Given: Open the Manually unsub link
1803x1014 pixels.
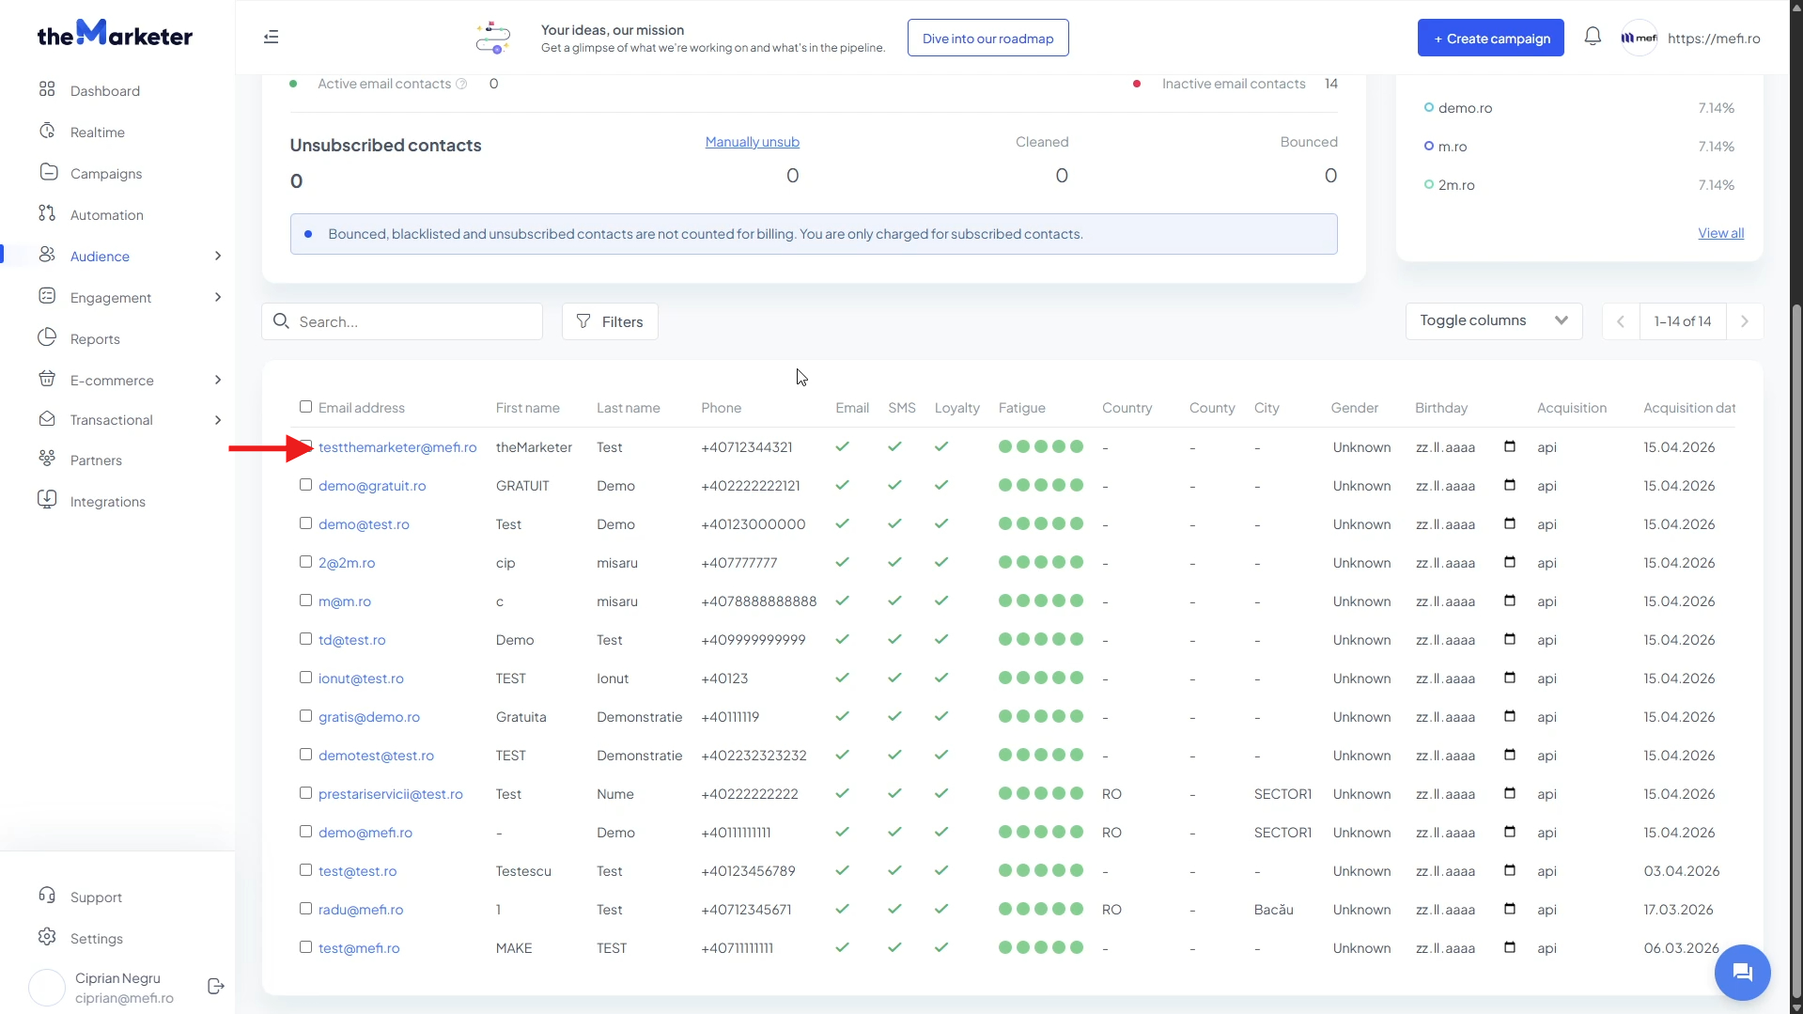Looking at the screenshot, I should click(x=753, y=142).
